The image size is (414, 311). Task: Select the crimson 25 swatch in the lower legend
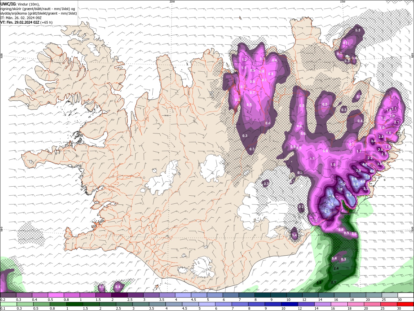pyautogui.click(x=389, y=304)
